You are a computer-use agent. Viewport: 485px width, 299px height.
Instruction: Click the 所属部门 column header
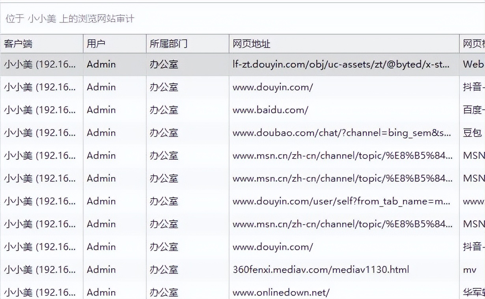(x=166, y=44)
